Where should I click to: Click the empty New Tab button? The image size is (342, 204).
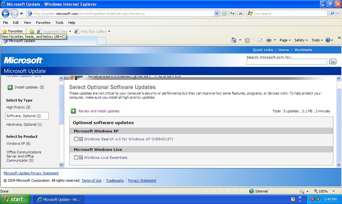point(101,41)
